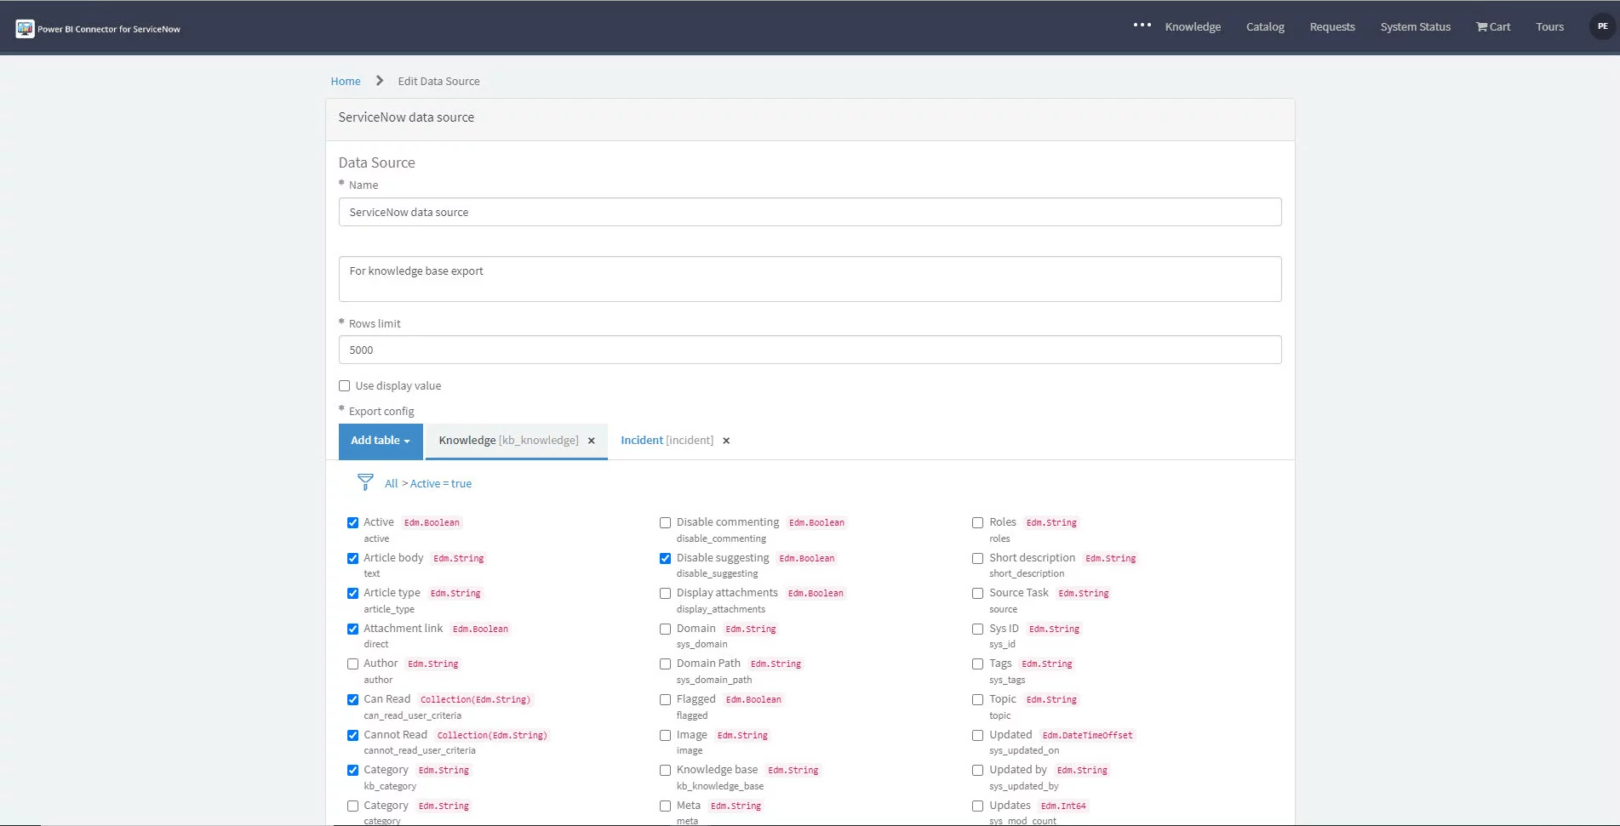Check the Domain field
Screen dimensions: 1620x826
pos(666,629)
